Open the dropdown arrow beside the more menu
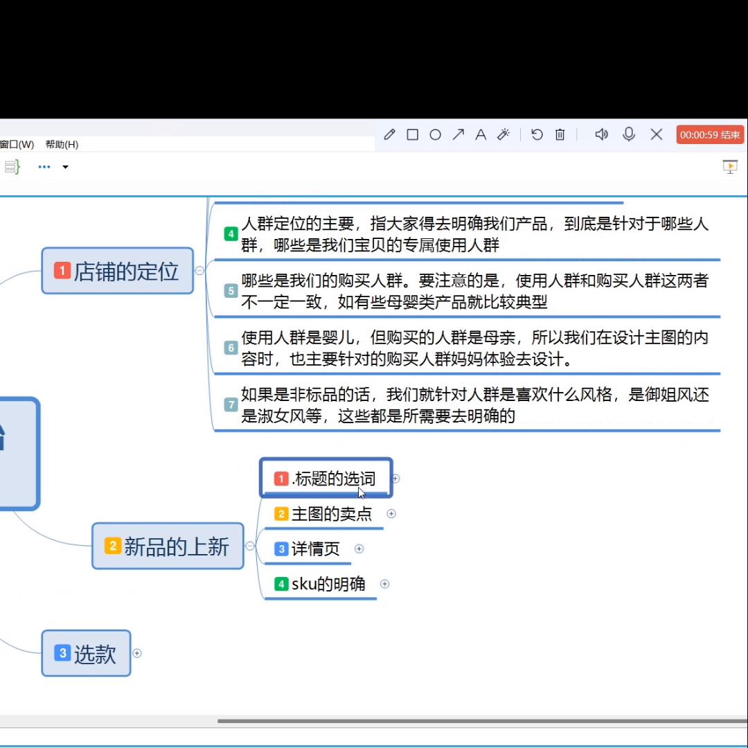The image size is (748, 748). 65,166
